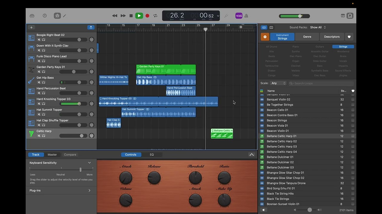Select the Instrument Strings filter tab

click(282, 37)
